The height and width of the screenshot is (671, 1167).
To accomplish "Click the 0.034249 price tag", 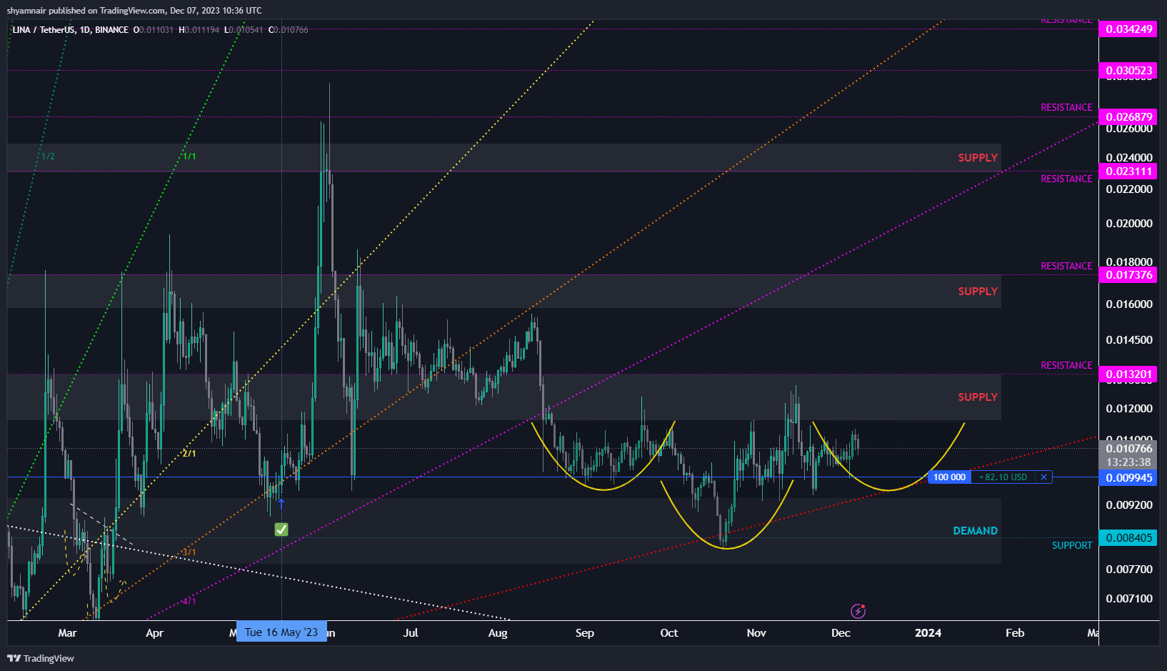I will click(1128, 29).
